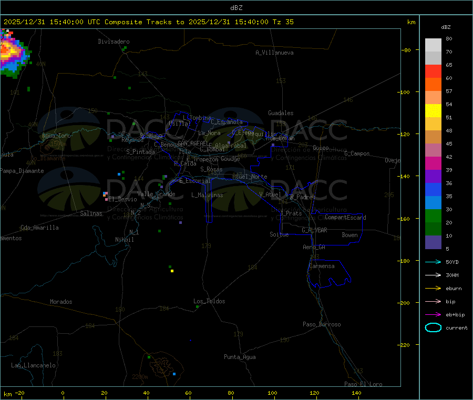Click the dBZ title at top
Screen dimensions: 473x400
(236, 8)
